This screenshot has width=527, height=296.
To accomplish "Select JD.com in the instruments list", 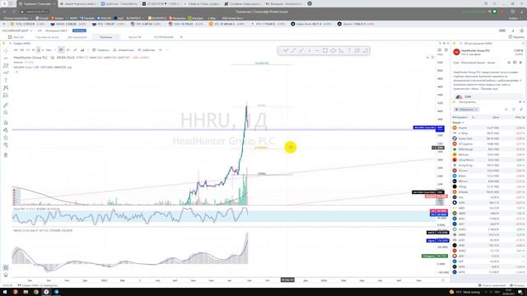I will point(488,170).
